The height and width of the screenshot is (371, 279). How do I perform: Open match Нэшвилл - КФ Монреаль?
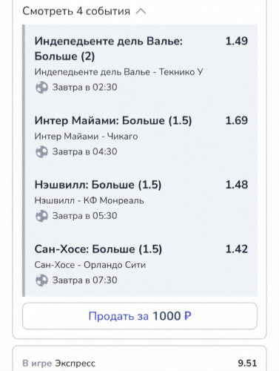click(89, 200)
